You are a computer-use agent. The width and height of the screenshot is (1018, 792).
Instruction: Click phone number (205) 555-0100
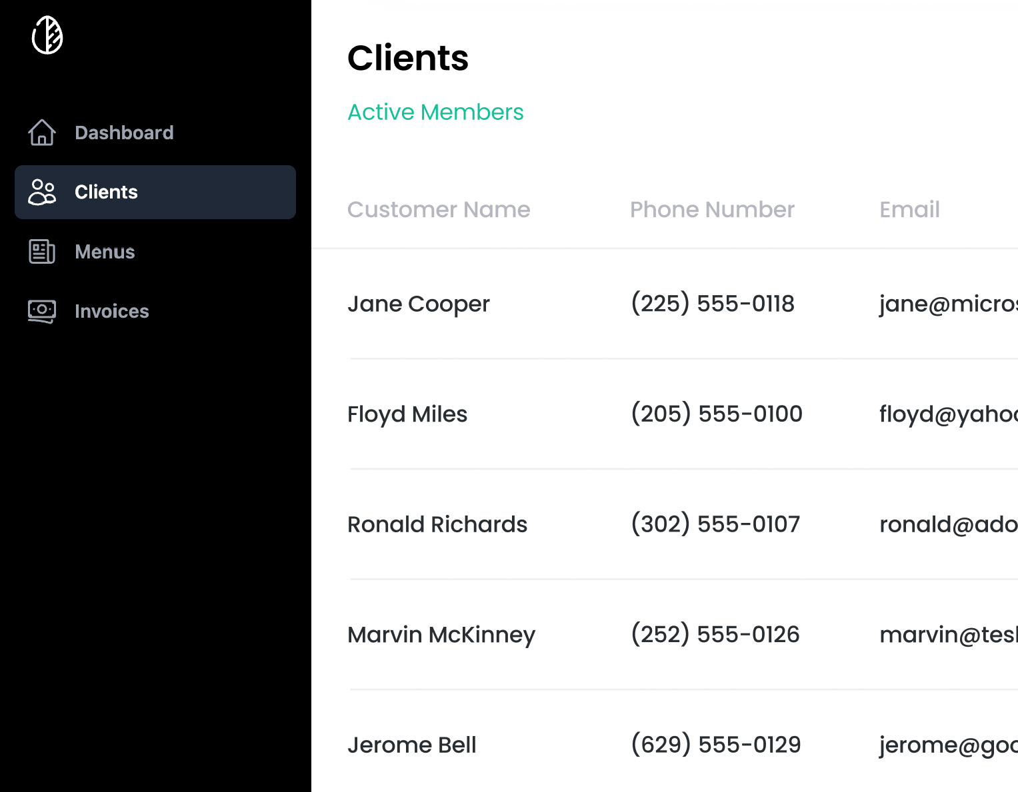click(717, 414)
